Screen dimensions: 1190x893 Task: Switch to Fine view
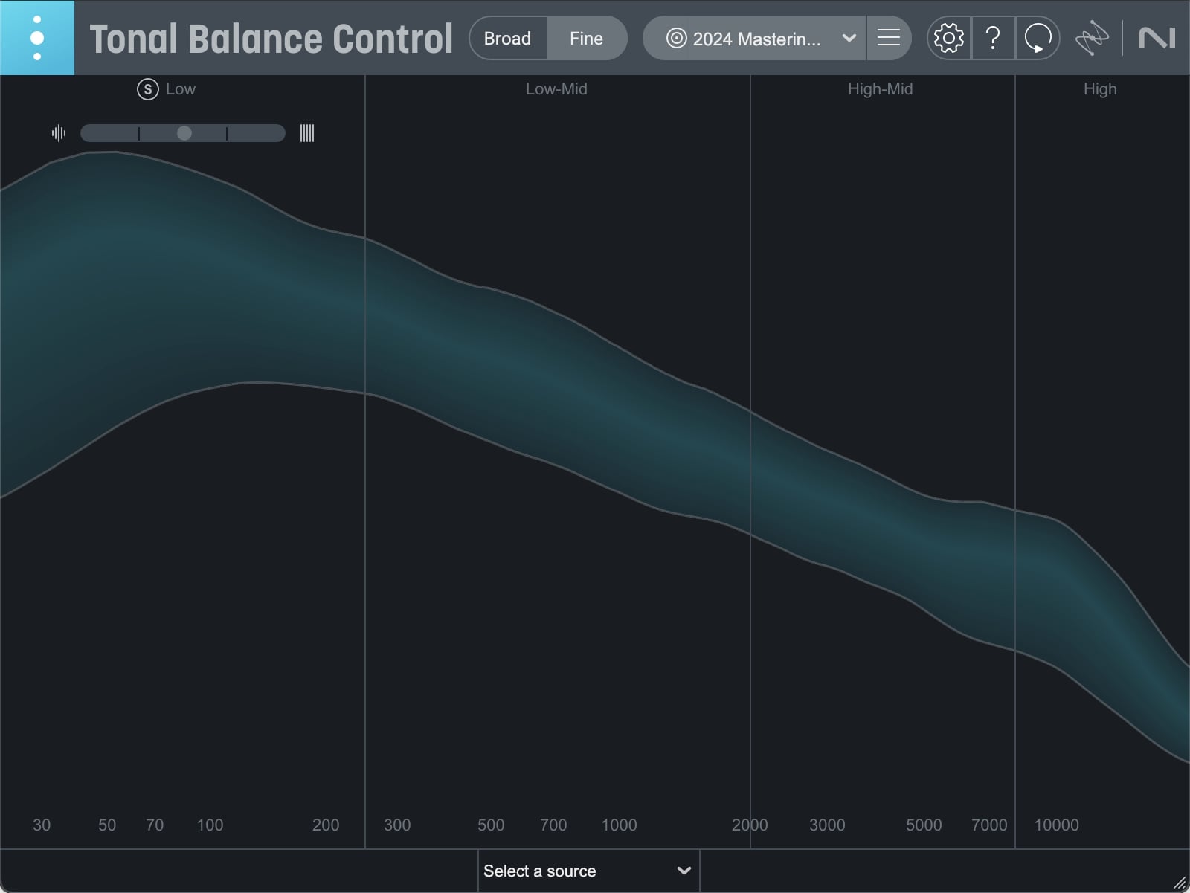pos(587,39)
